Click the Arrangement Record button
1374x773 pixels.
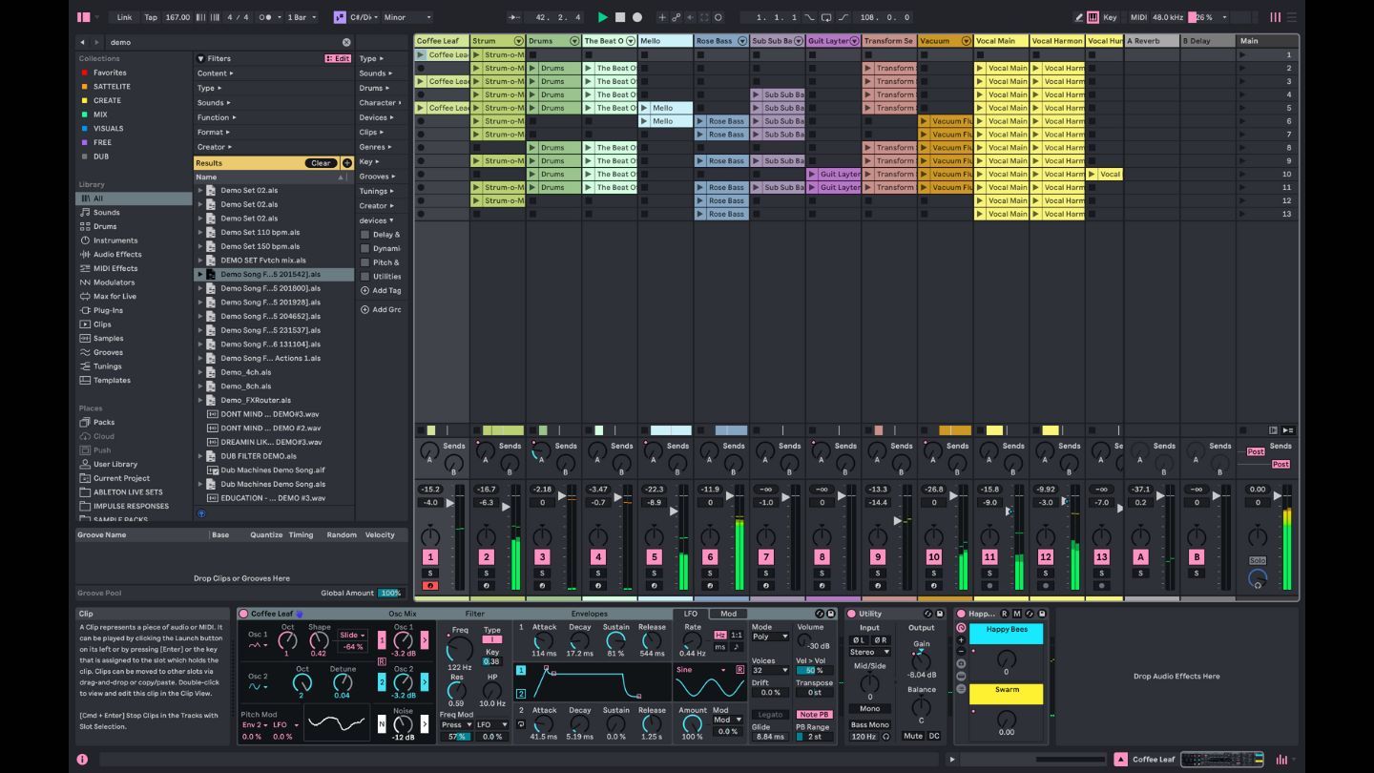637,17
